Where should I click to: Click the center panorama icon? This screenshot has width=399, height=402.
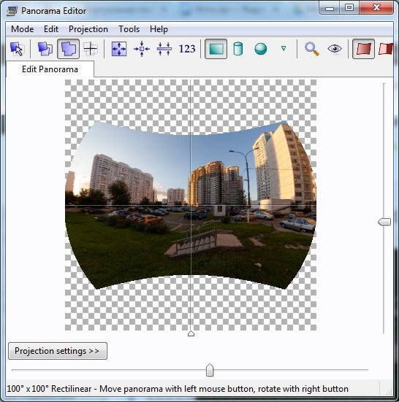142,49
